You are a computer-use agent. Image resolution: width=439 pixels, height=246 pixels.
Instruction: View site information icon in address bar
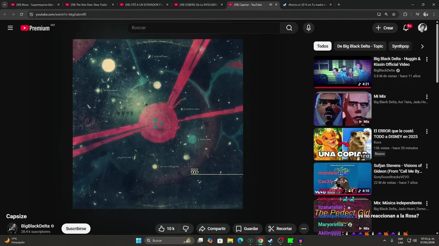(x=31, y=14)
